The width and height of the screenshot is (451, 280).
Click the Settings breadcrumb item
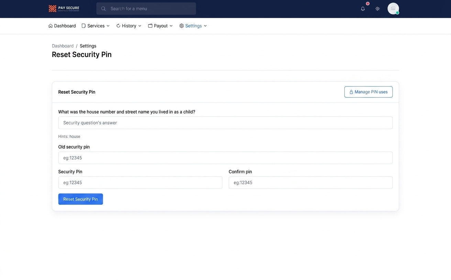(x=88, y=46)
